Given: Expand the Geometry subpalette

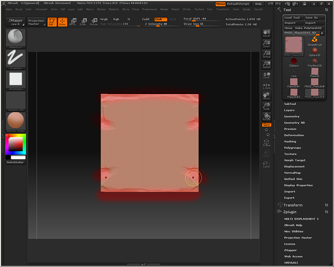Looking at the screenshot, I should coord(291,116).
